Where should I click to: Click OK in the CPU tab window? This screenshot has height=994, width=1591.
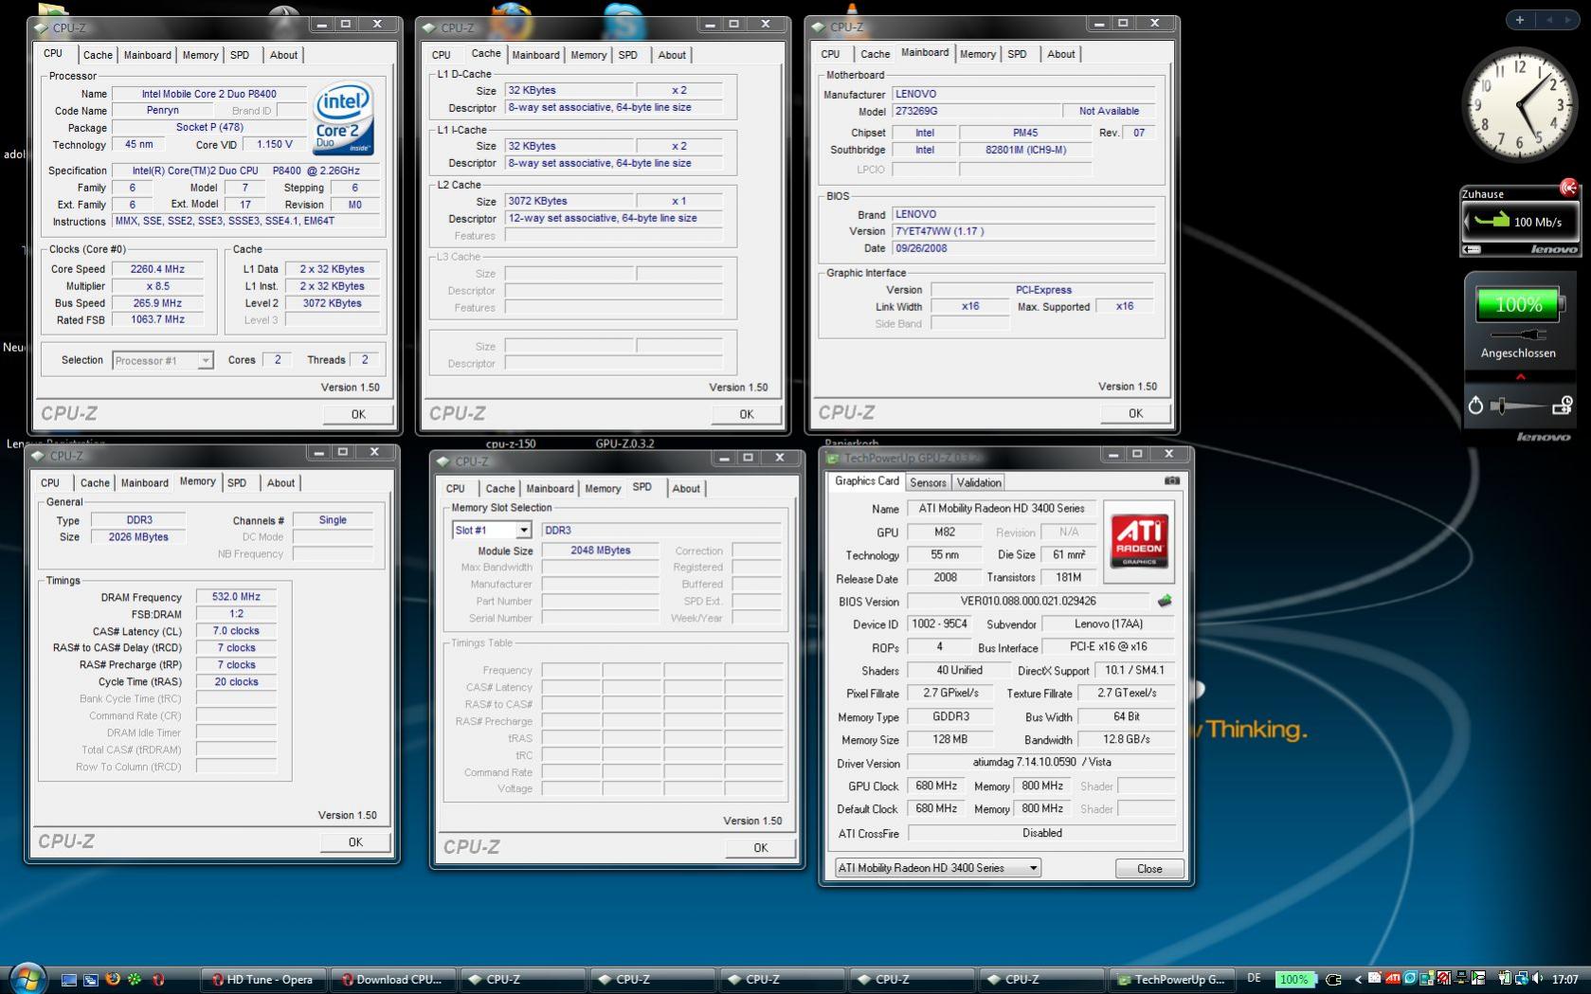point(358,414)
